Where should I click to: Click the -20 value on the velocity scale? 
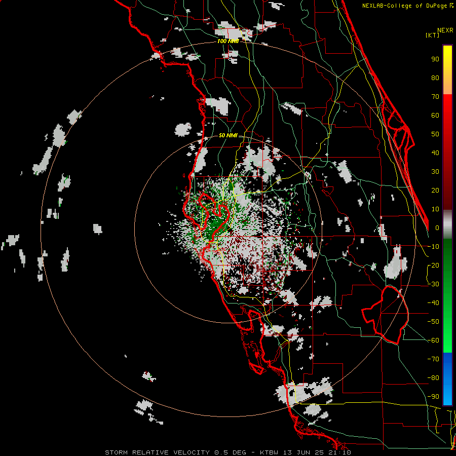433,265
